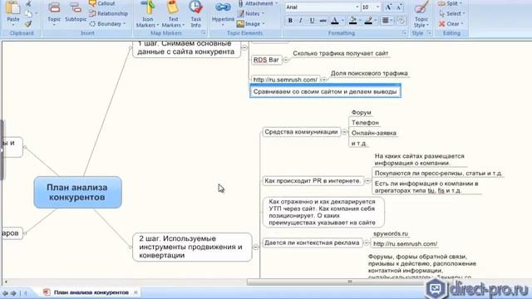Collapse the Как происходит PR branch
The height and width of the screenshot is (299, 532).
pos(367,181)
